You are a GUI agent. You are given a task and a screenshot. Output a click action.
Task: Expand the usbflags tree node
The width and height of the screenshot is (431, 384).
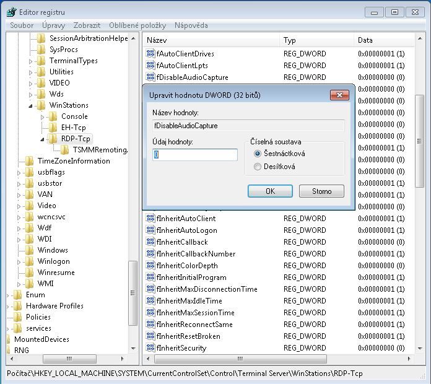19,173
